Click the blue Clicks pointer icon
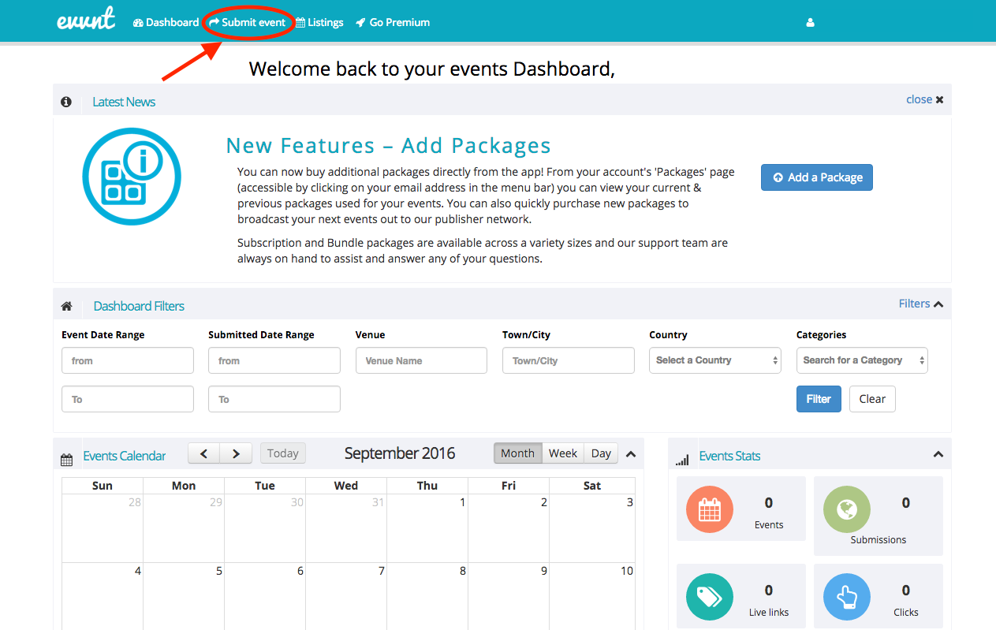The height and width of the screenshot is (630, 996). click(x=847, y=597)
